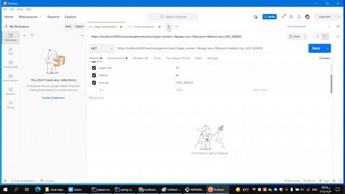Open the Cookies link
Viewport: 345px width, 194px height.
(x=325, y=58)
